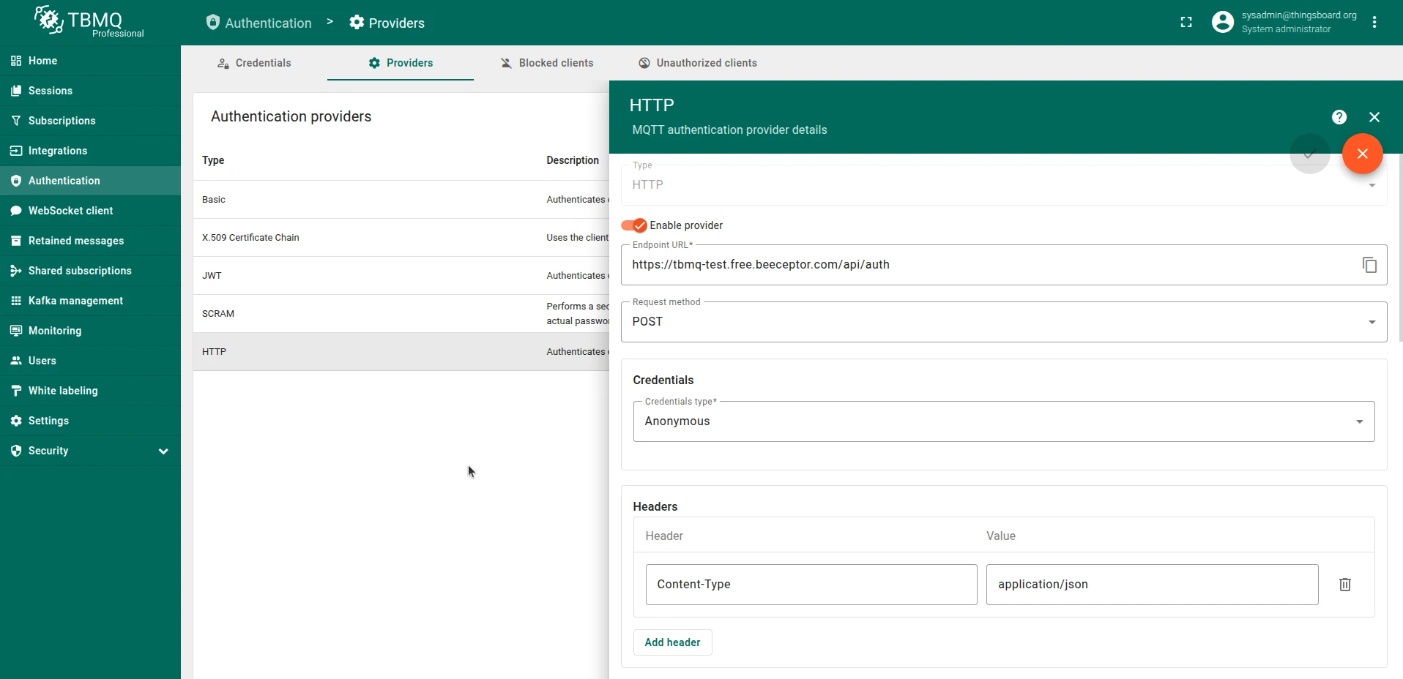Click the Shared subscriptions sidebar icon
The width and height of the screenshot is (1403, 679).
point(16,271)
